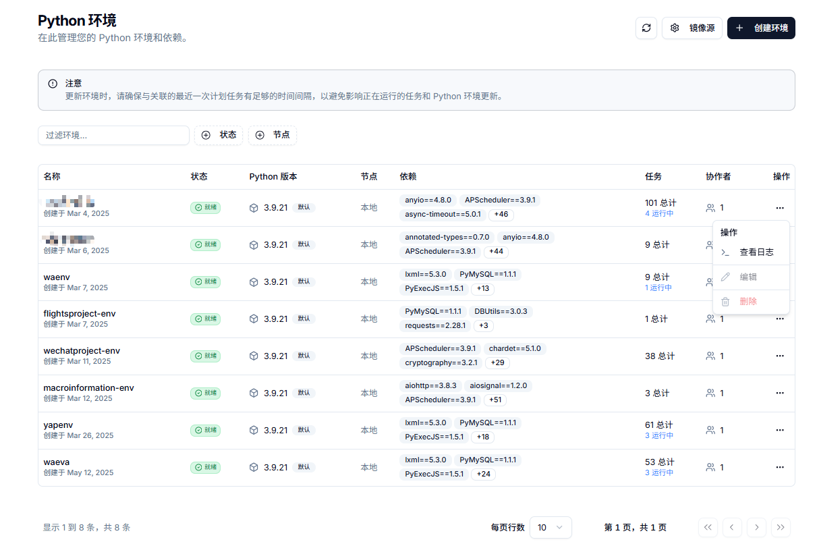Open the actions ellipsis for wechatproject-env
The image size is (817, 544).
[x=780, y=356]
